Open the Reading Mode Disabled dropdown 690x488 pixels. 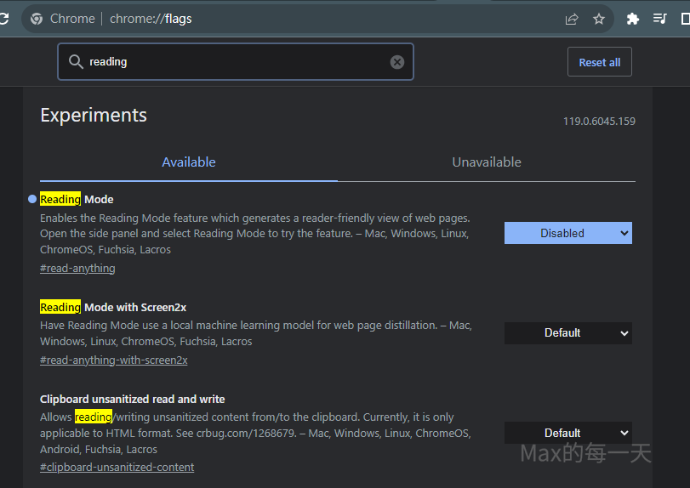(567, 233)
